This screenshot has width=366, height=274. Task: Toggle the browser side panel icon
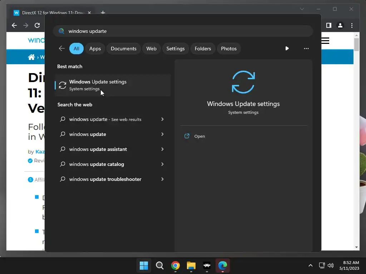click(x=329, y=25)
